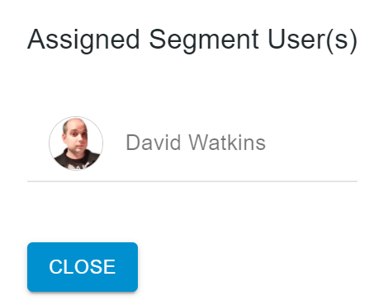This screenshot has height=300, width=388.
Task: Click the User(s) text in the header
Action: pos(313,40)
